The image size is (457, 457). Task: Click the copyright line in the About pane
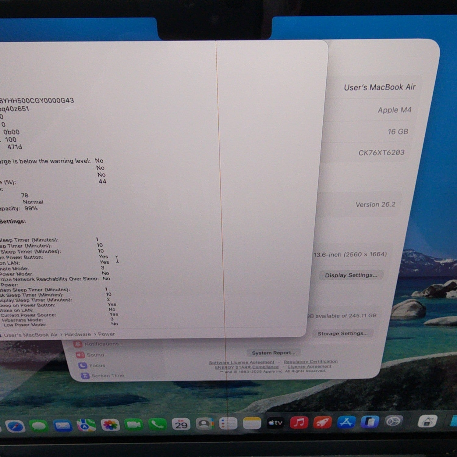(273, 371)
